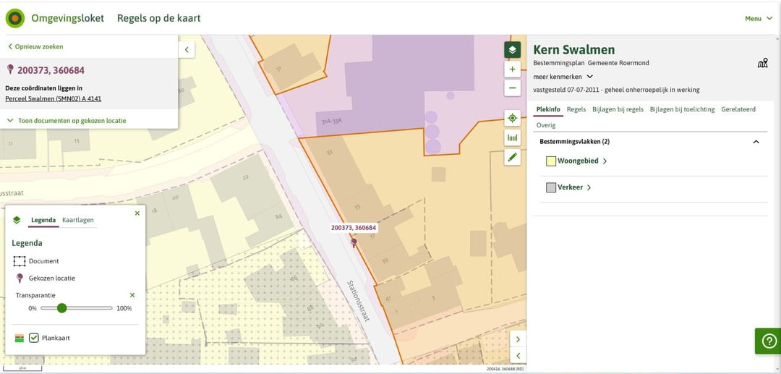
Task: Switch to the Regels tab
Action: pos(576,109)
